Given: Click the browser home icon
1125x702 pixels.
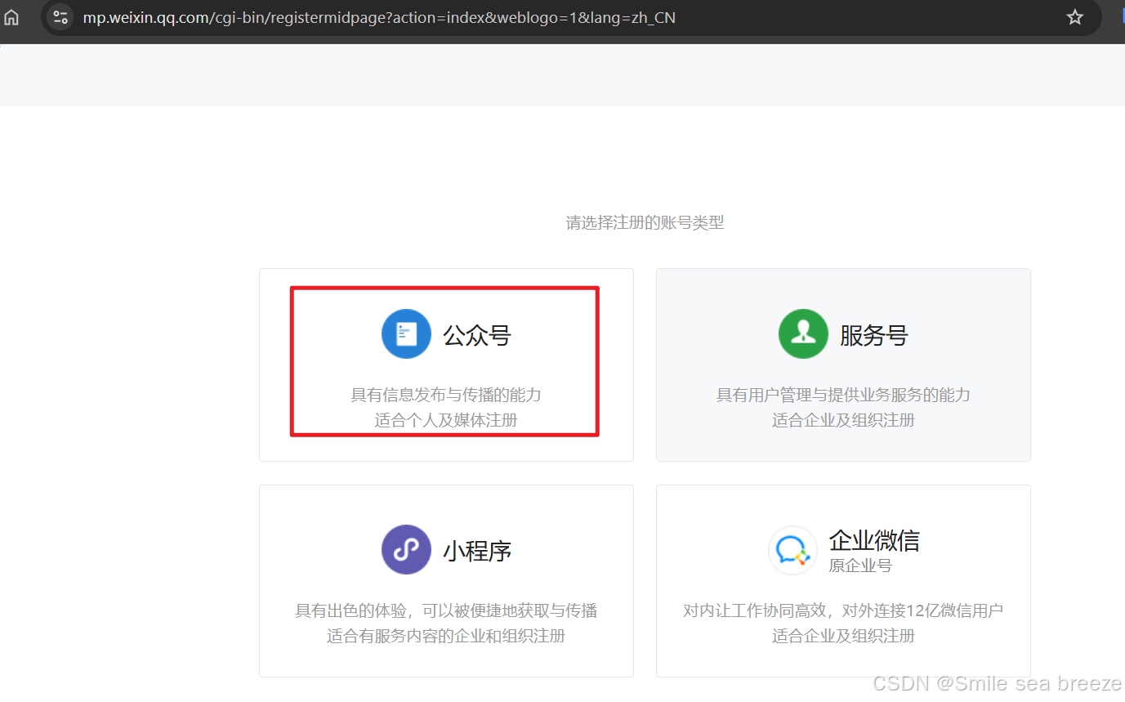Looking at the screenshot, I should click(x=11, y=17).
